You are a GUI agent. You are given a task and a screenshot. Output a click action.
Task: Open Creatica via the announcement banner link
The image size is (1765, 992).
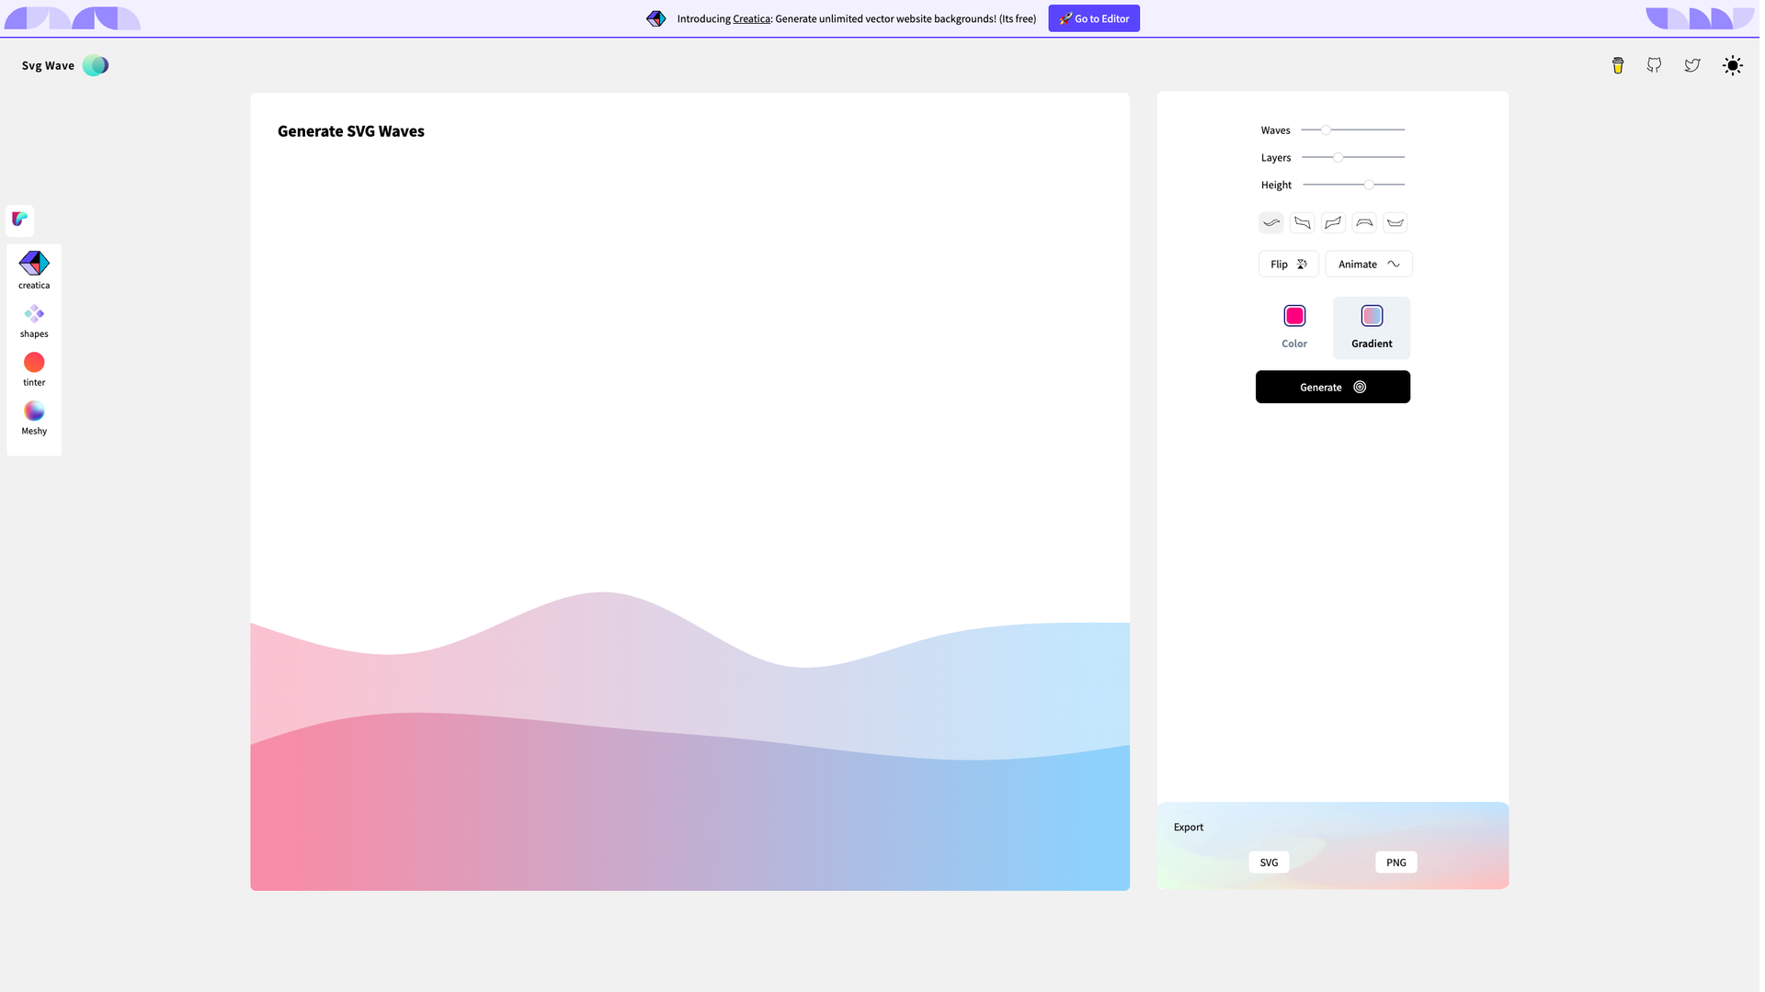pos(750,18)
